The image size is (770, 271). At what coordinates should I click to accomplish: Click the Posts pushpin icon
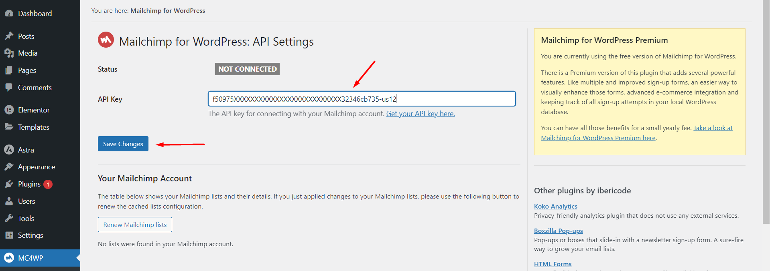pos(9,36)
